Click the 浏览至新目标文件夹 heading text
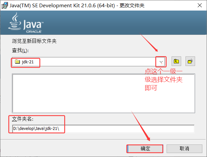This screenshot has width=207, height=157. coord(34,41)
